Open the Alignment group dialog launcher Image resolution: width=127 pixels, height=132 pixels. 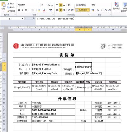point(89,15)
